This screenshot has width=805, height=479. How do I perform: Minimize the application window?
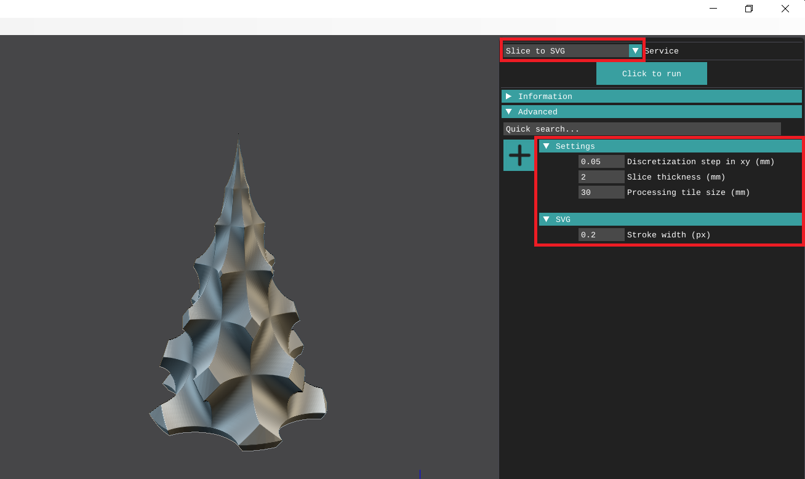(713, 9)
